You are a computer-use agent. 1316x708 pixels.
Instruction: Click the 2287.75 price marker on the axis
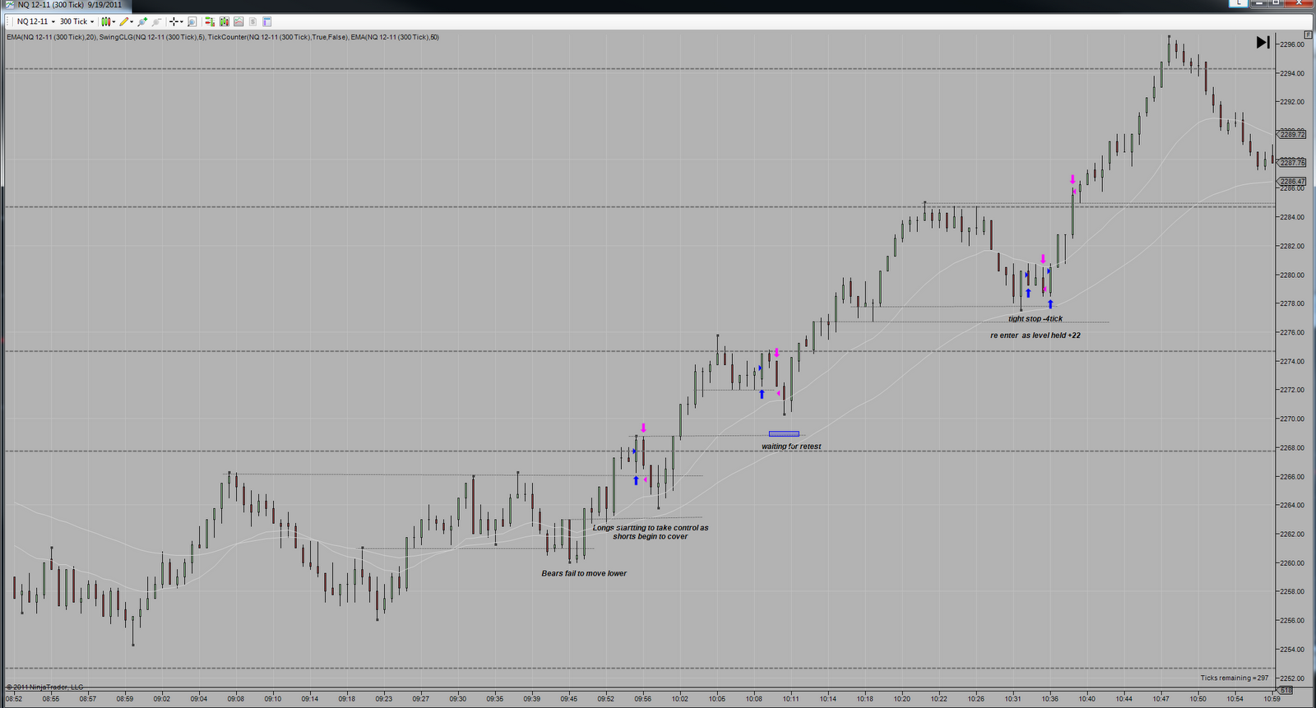[1292, 163]
